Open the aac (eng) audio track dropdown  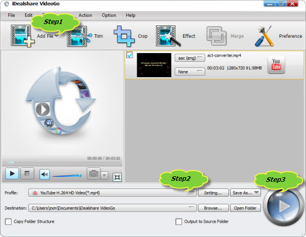click(190, 58)
